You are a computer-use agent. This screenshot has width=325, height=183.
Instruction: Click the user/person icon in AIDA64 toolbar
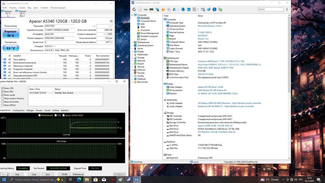pos(175,9)
